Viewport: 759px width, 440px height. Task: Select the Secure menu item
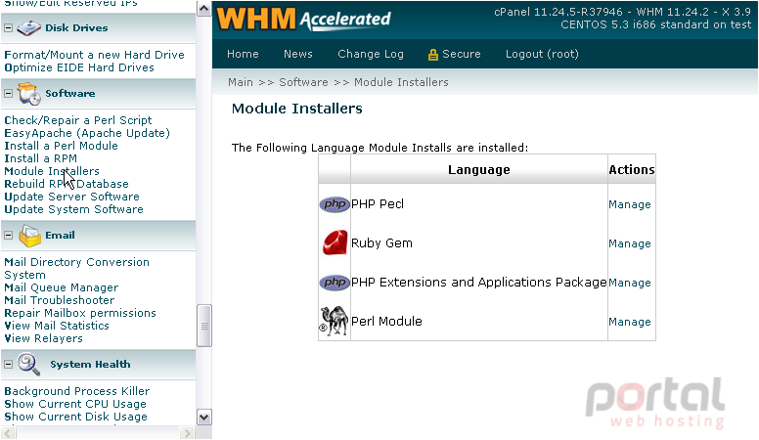click(x=462, y=54)
